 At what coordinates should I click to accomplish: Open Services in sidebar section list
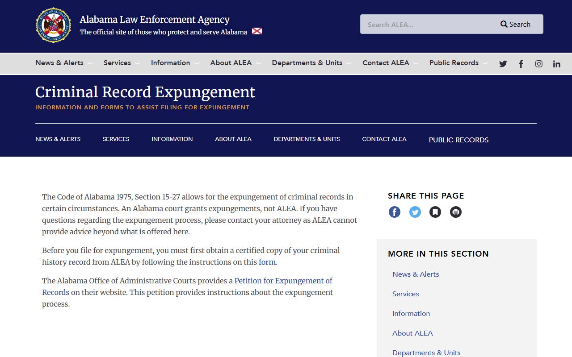[x=406, y=294]
